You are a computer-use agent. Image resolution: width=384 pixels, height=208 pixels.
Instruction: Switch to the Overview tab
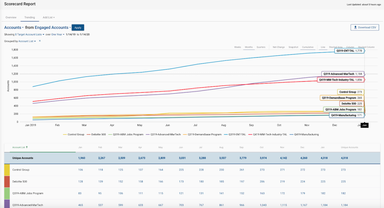[11, 18]
